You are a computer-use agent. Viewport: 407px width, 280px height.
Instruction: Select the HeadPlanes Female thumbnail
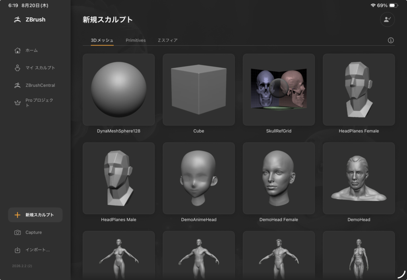click(359, 90)
